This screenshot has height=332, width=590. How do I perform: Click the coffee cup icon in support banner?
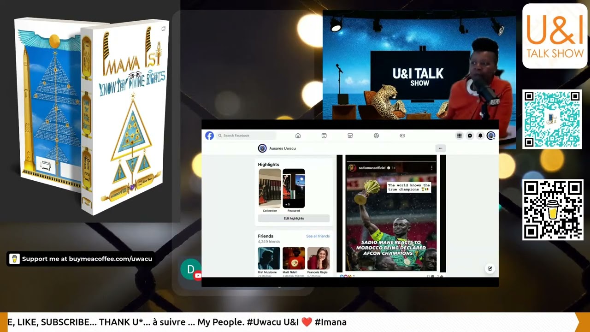tap(14, 259)
